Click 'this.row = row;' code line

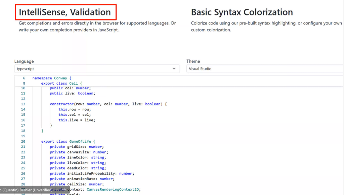point(75,109)
